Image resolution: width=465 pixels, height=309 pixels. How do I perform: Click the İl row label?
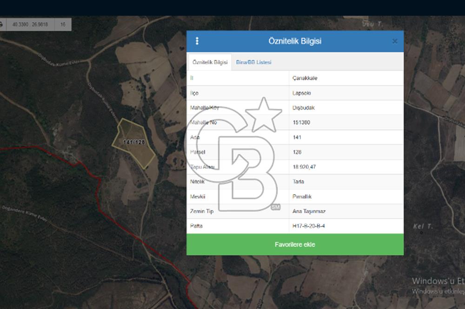click(x=192, y=78)
